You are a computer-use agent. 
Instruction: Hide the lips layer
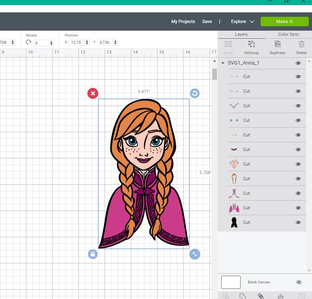298,149
